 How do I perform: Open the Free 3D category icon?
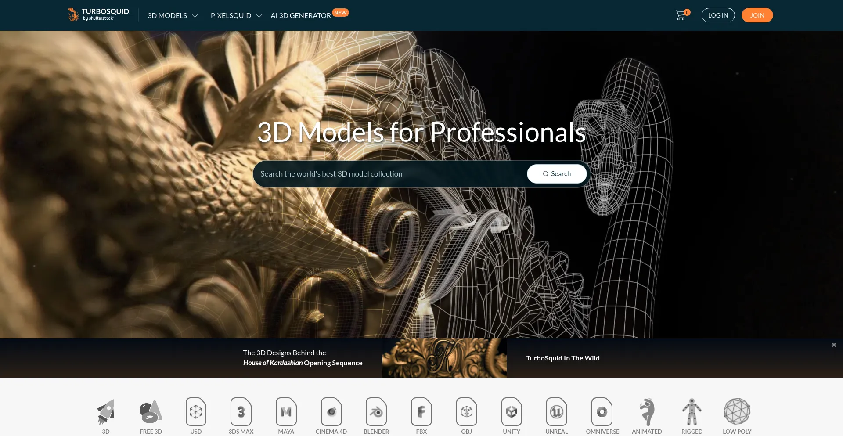pyautogui.click(x=151, y=412)
